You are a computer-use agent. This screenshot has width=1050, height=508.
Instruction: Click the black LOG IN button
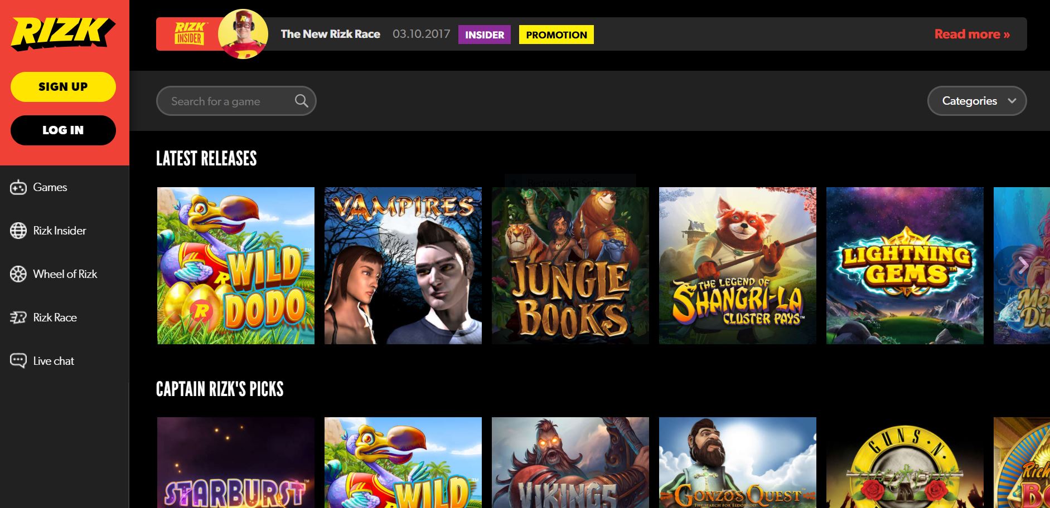tap(63, 130)
